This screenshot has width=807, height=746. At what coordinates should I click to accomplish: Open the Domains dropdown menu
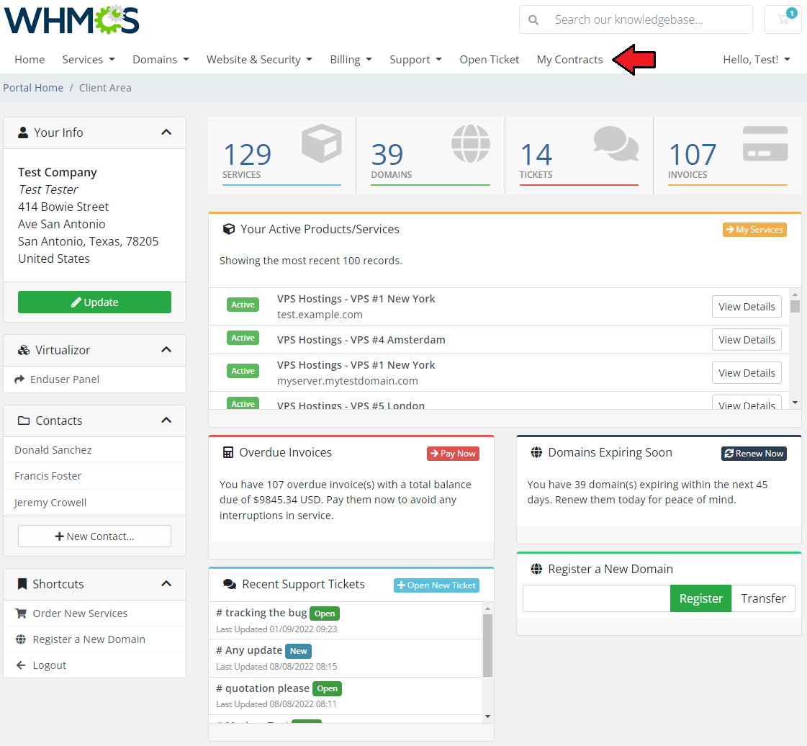(x=161, y=60)
